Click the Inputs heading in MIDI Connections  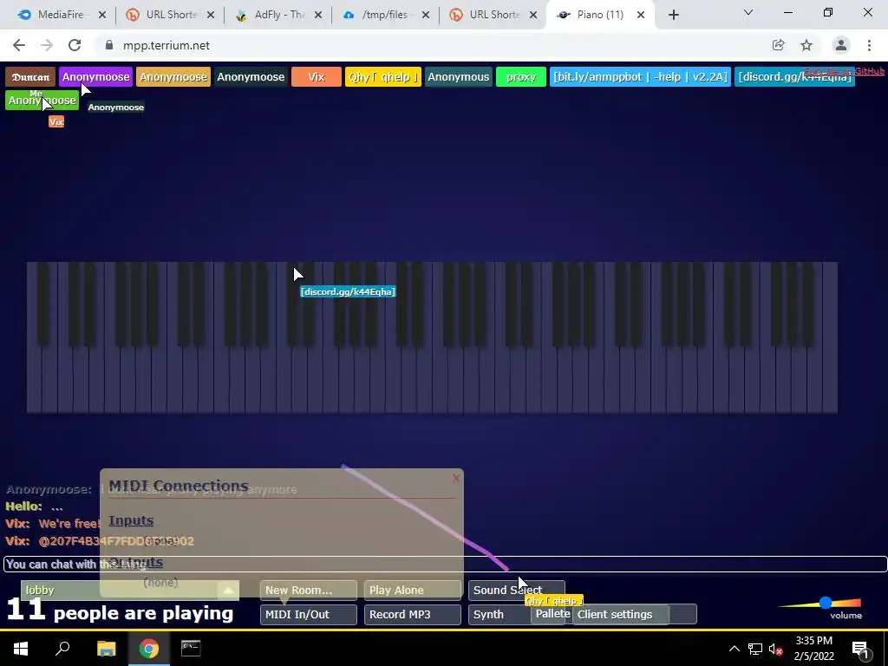click(131, 520)
